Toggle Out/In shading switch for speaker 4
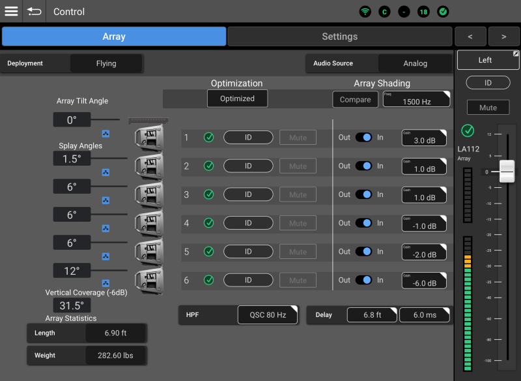 pyautogui.click(x=363, y=223)
